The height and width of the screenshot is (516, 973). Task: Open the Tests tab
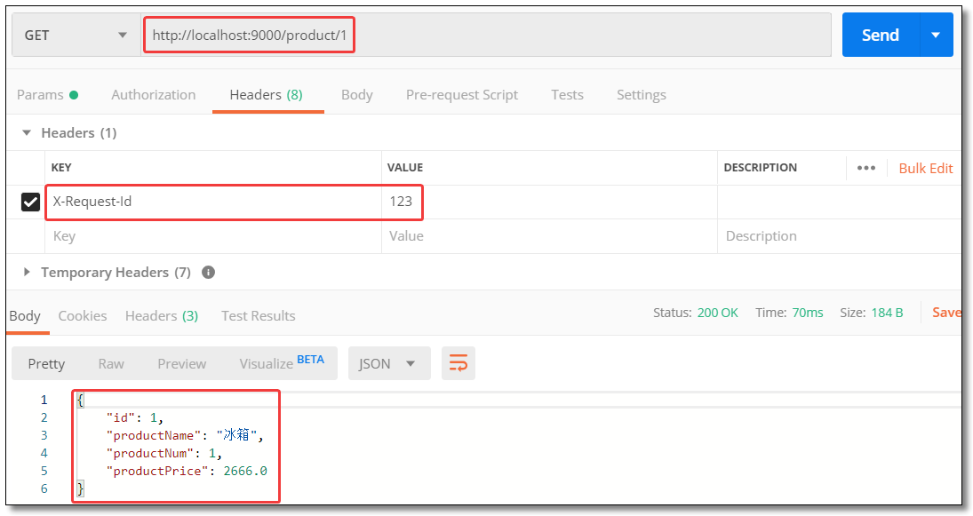567,95
